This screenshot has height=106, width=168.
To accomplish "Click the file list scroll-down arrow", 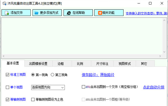I will pos(164,52).
